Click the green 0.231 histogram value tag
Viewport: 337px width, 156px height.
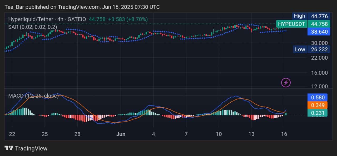coord(318,113)
